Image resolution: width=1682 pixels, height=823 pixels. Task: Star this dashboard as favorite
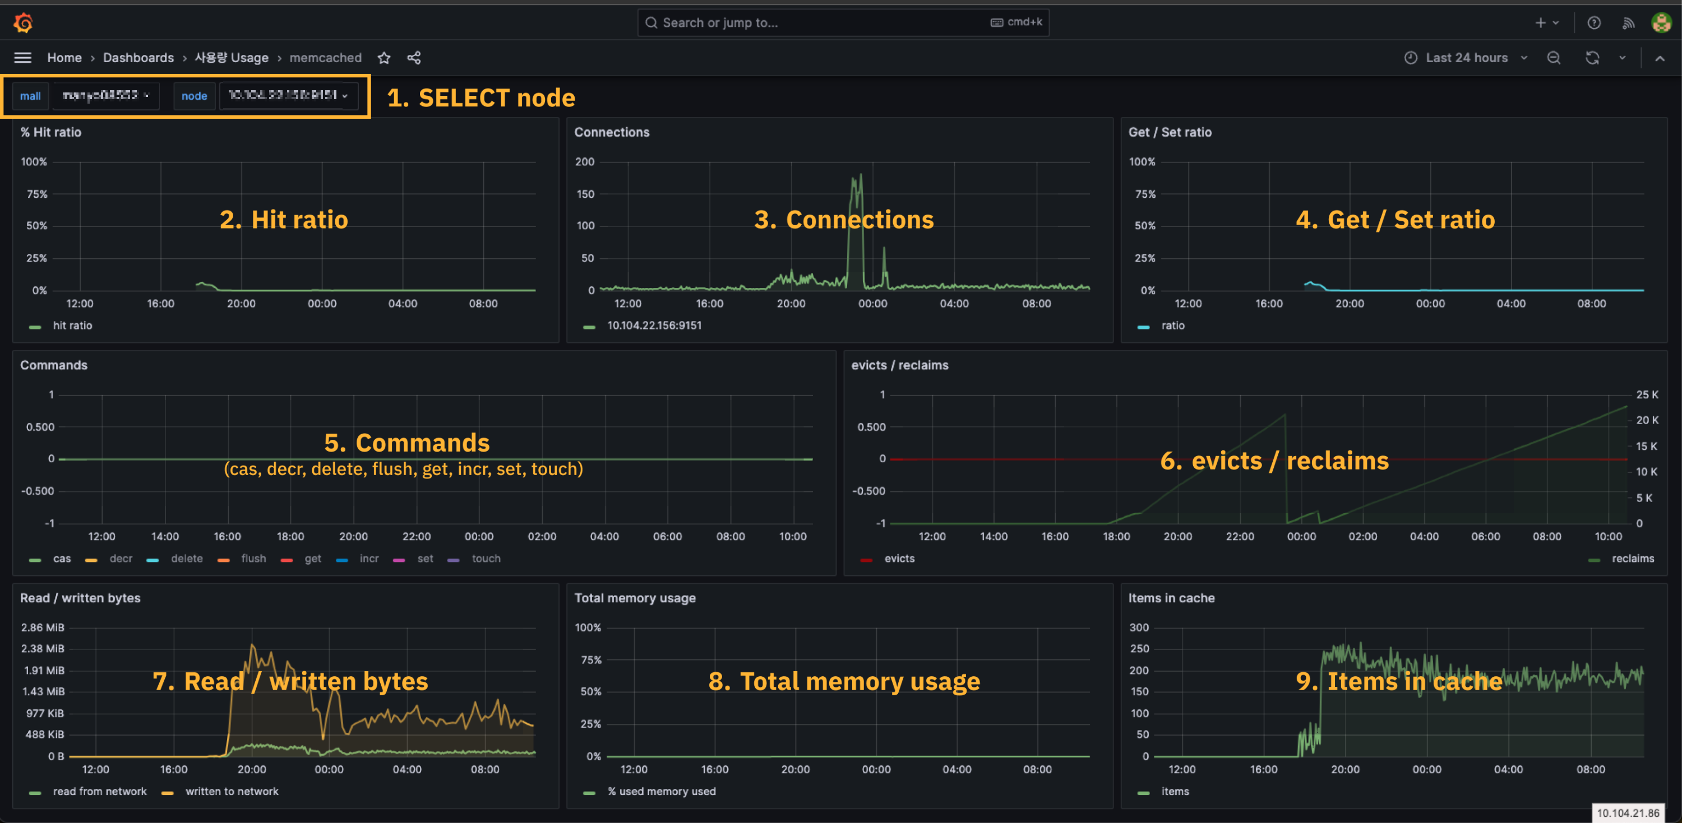point(384,58)
